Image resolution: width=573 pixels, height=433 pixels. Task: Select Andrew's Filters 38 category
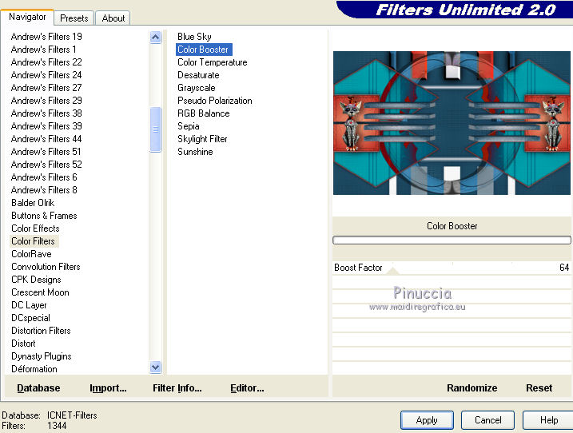point(46,113)
